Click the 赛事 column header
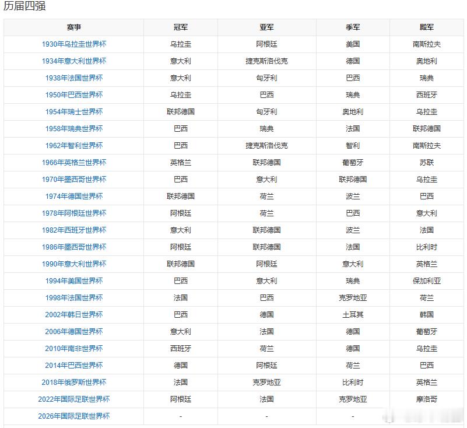The height and width of the screenshot is (428, 467). (74, 27)
